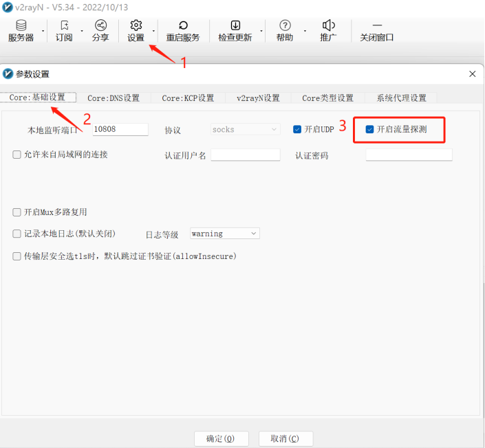485x448 pixels.
Task: Click the v2rayN logo in title bar
Action: coord(7,7)
